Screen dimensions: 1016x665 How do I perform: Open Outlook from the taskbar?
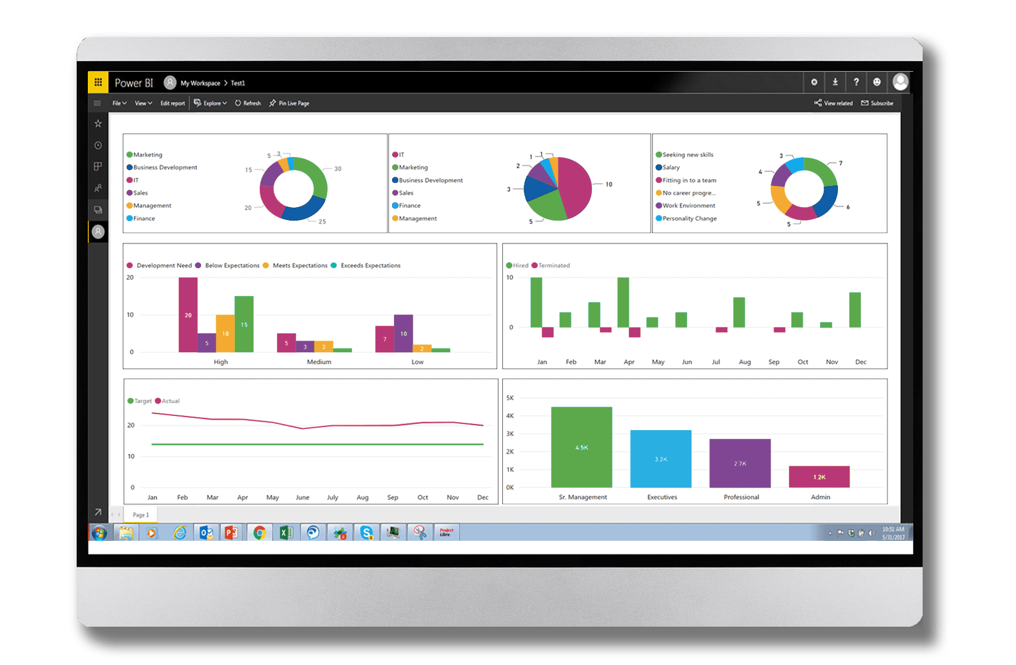pos(206,533)
